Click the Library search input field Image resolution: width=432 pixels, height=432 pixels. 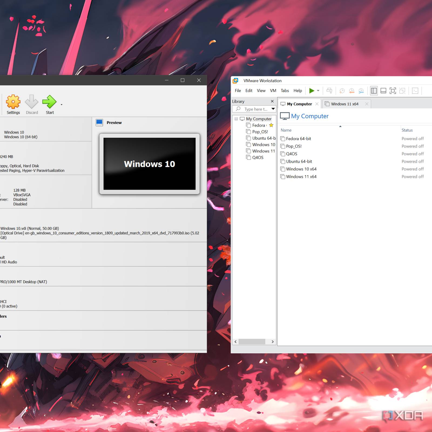click(x=255, y=109)
